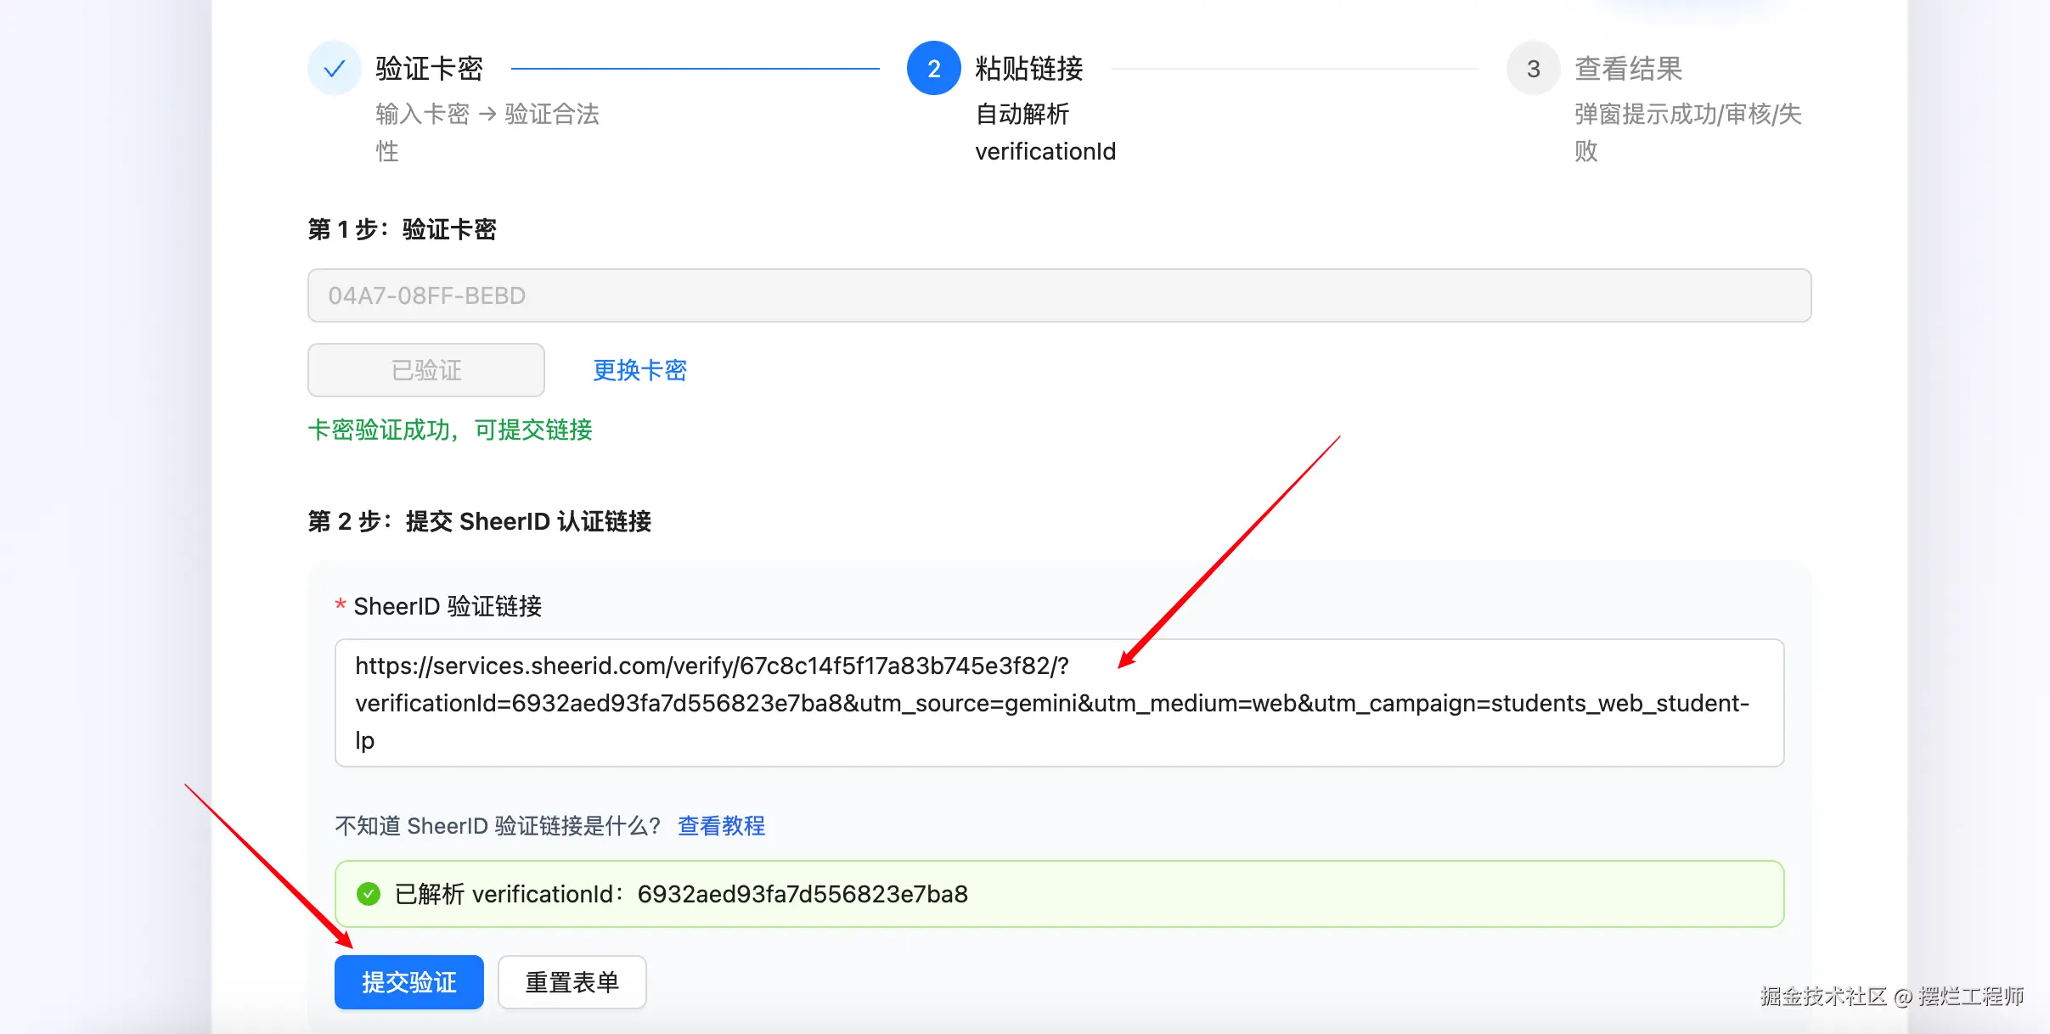Click the green success check icon
The width and height of the screenshot is (2050, 1034).
(369, 894)
